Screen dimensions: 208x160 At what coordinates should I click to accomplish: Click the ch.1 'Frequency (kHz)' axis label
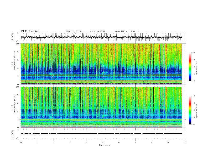tap(14, 61)
